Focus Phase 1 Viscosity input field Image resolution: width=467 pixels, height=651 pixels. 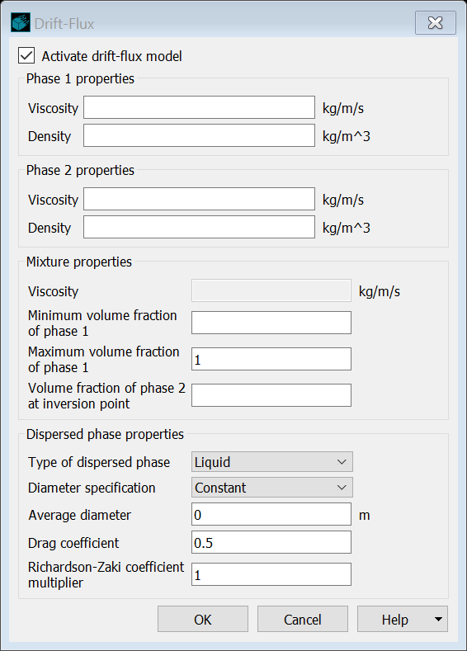click(199, 107)
